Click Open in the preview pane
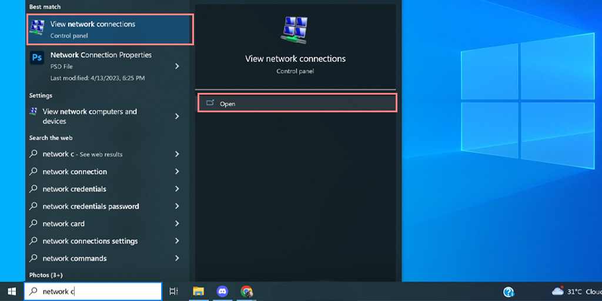Viewport: 602px width, 301px height. [297, 103]
